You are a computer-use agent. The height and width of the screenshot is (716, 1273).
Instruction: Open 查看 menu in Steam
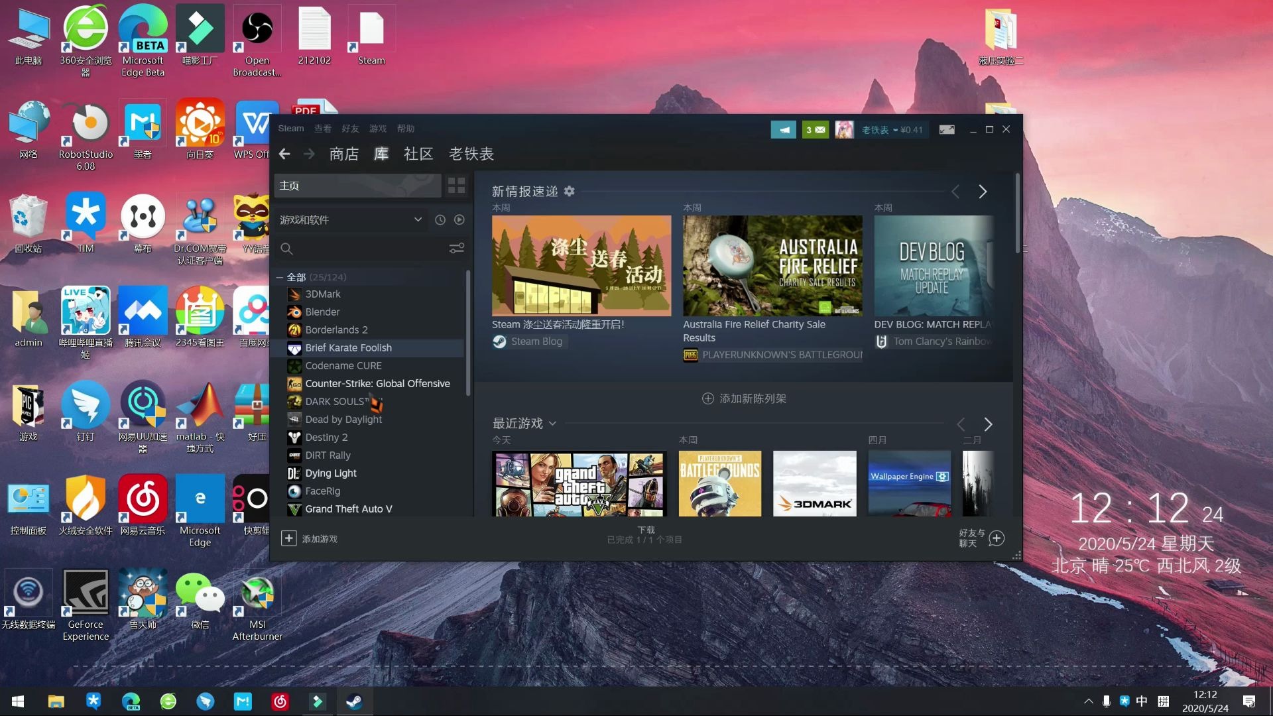click(x=323, y=129)
